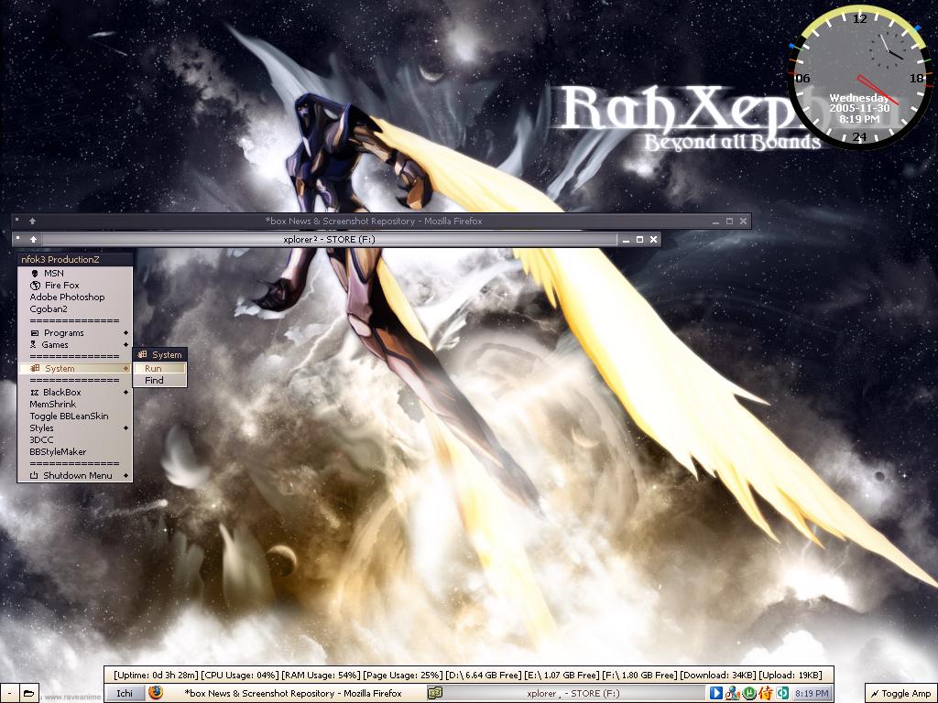Viewport: 938px width, 703px height.
Task: Click the Page Usage readout in the monitor bar
Action: coord(403,675)
